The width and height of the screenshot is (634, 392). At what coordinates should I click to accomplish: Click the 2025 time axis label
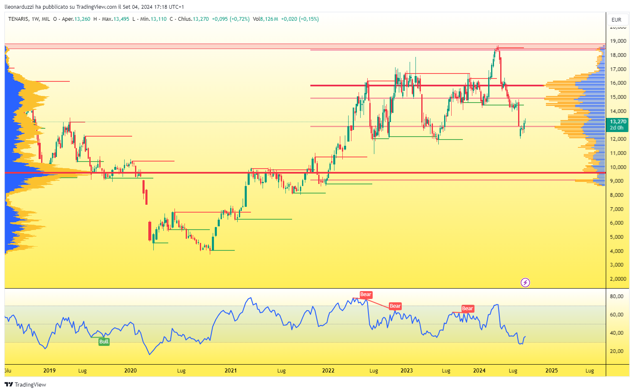pyautogui.click(x=551, y=371)
